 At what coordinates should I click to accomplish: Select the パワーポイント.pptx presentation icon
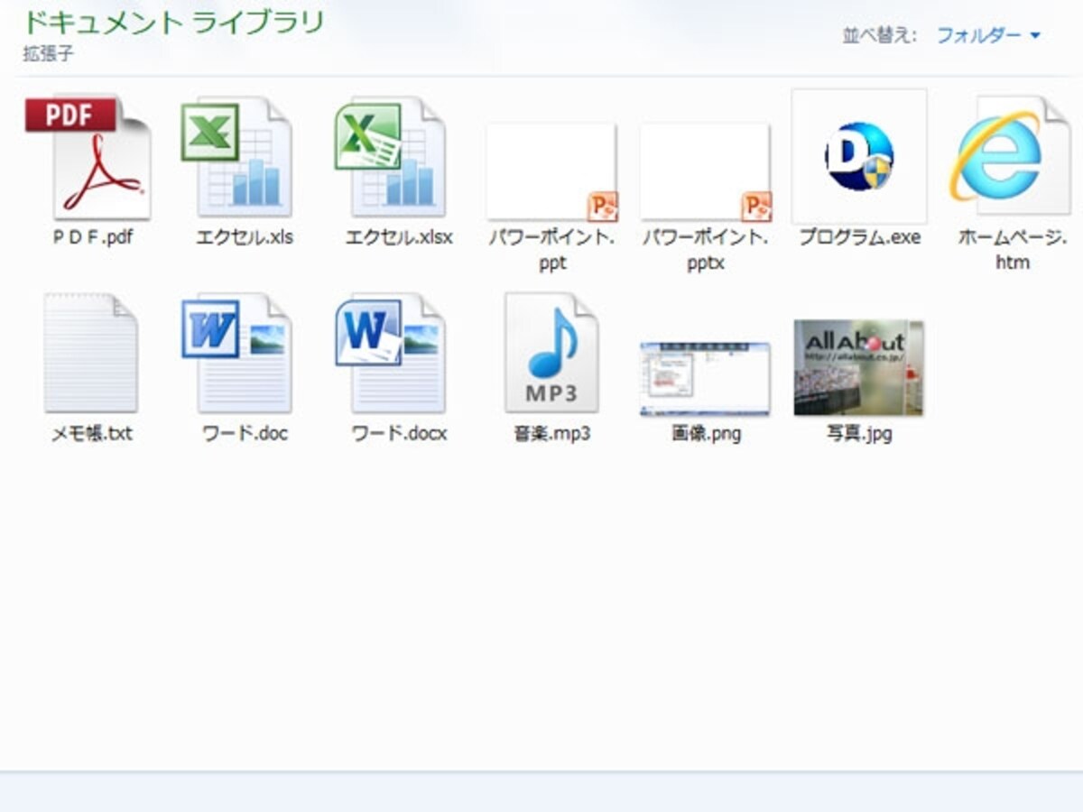pyautogui.click(x=706, y=172)
